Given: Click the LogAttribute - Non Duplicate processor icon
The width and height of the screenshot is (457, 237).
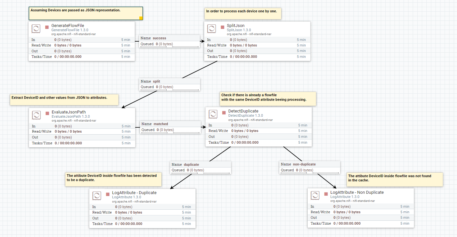Looking at the screenshot, I should [x=315, y=195].
